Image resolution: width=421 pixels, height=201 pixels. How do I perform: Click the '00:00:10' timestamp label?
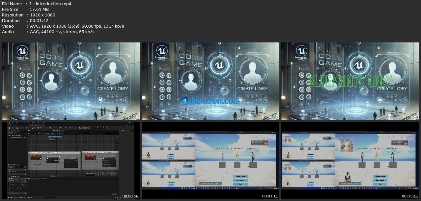pos(130,117)
